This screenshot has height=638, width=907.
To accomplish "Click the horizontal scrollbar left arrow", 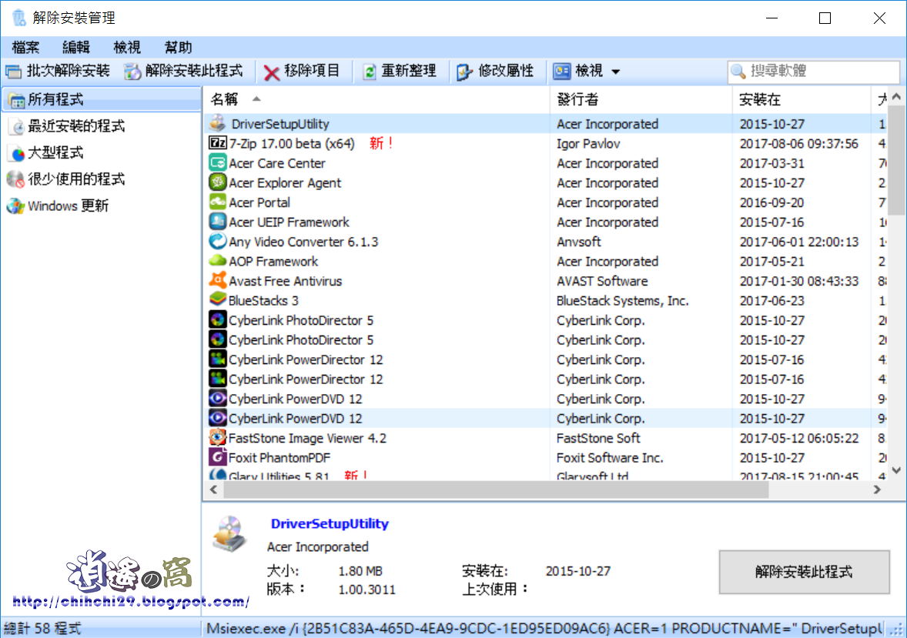I will (213, 490).
